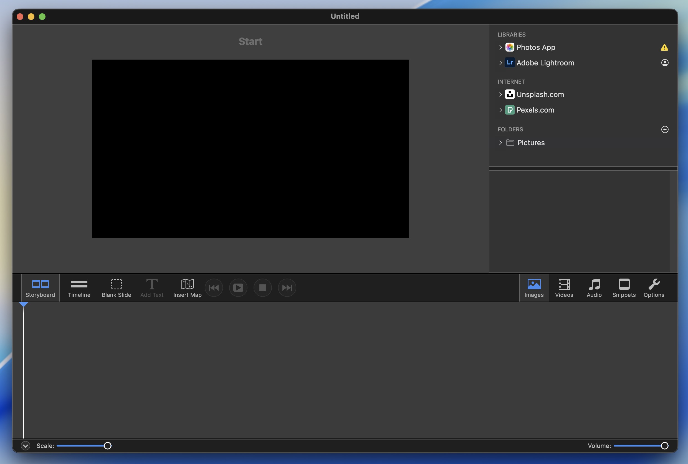This screenshot has width=688, height=464.
Task: Click the skip to end button
Action: (287, 287)
